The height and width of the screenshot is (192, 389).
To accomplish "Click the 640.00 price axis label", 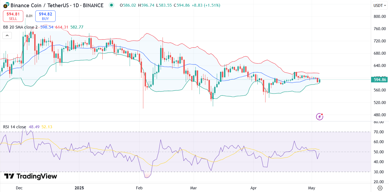I will click(380, 66).
